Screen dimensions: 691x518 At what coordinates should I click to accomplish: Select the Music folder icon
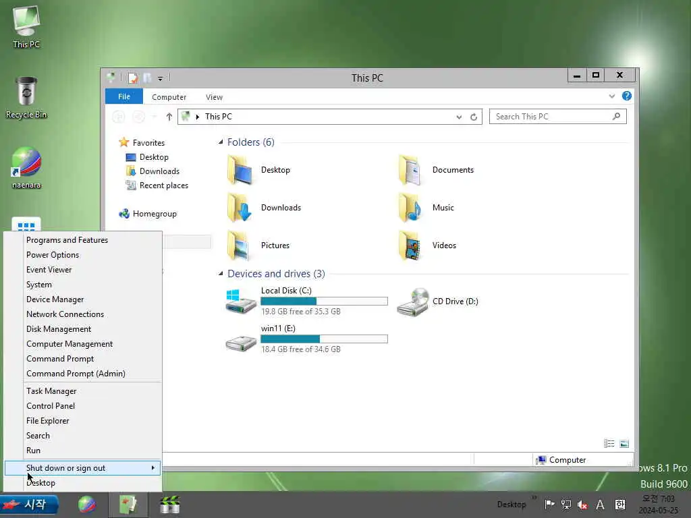pos(411,208)
